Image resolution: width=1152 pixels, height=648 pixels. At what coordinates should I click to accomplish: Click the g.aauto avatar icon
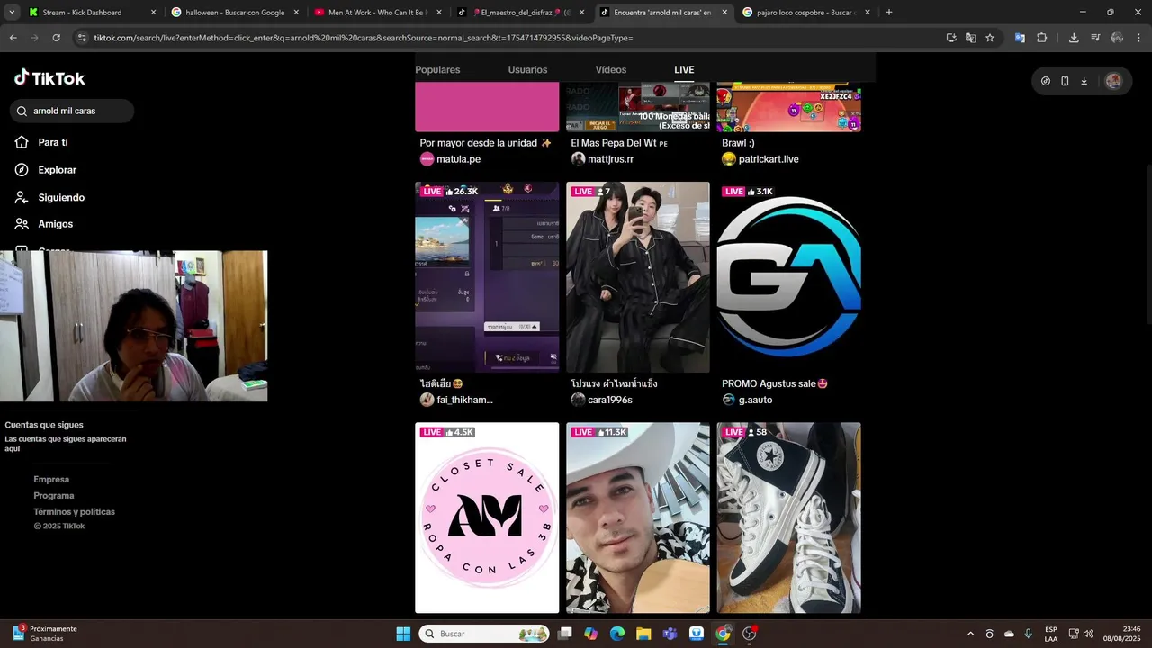(729, 400)
